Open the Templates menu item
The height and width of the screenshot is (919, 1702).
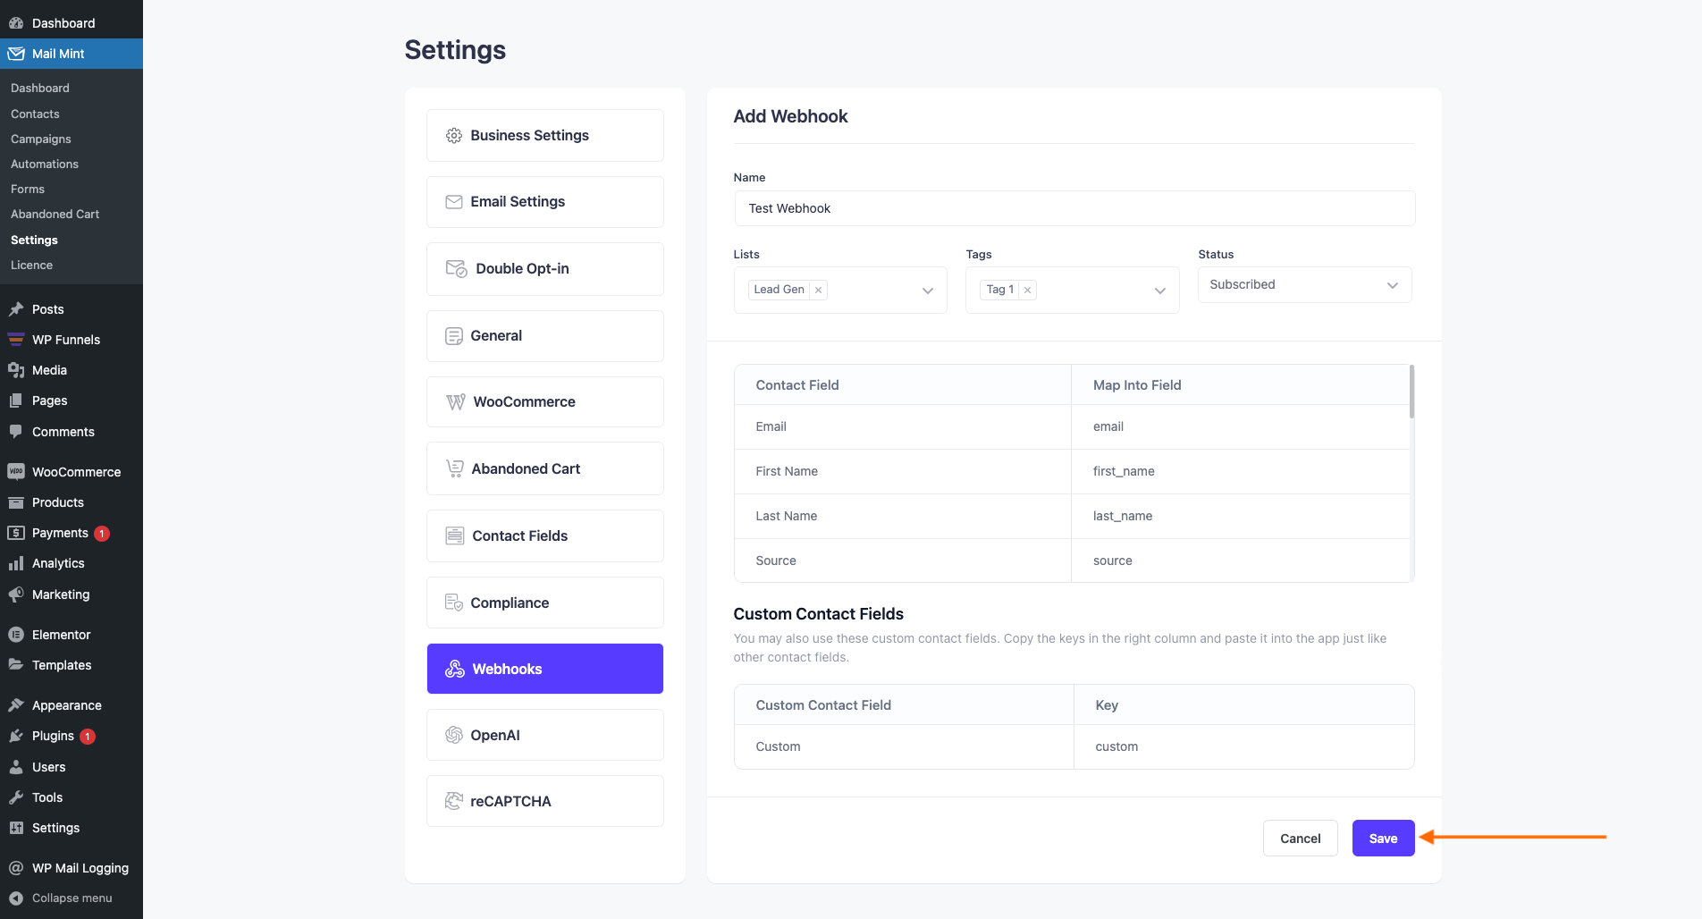point(72,665)
